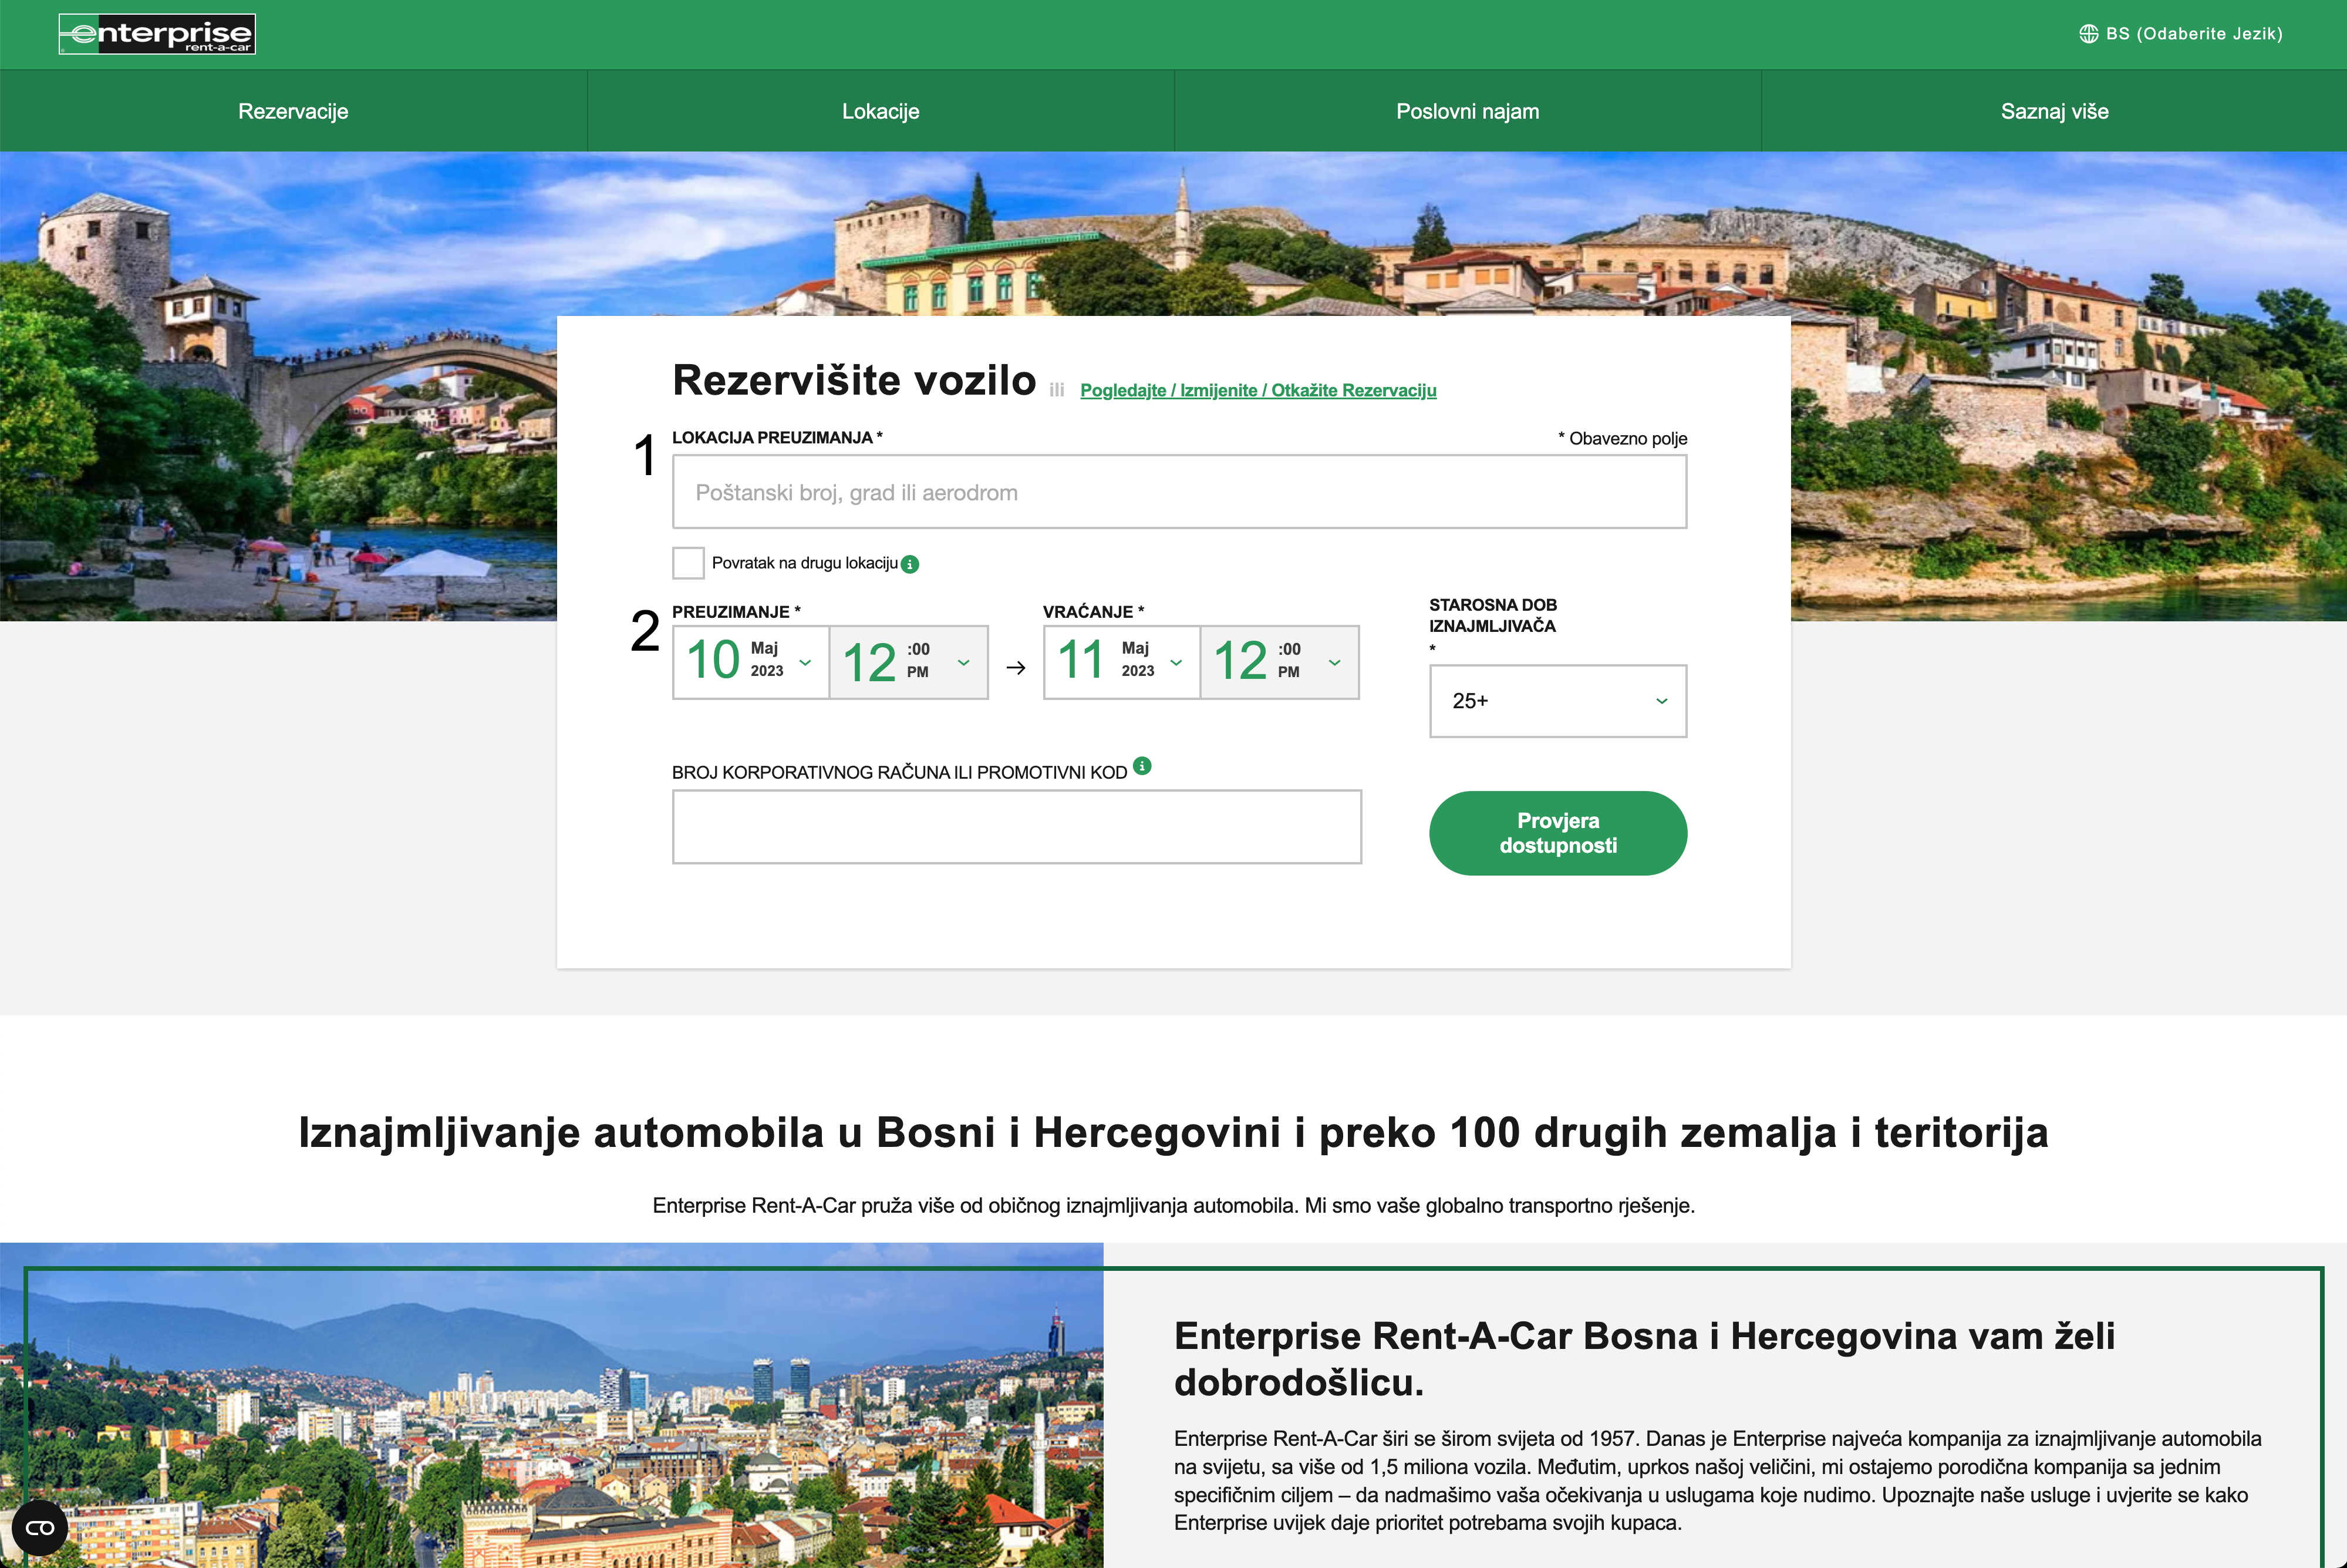Follow Pogledajte / Izmijenite / Otkažite Rezervaciju link
Viewport: 2347px width, 1568px height.
tap(1257, 390)
